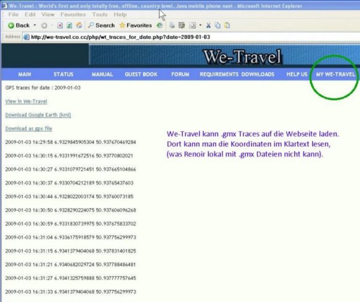Click the trace row timestamped 16:31:33
Screen dimensions: 360x302
click(x=71, y=292)
